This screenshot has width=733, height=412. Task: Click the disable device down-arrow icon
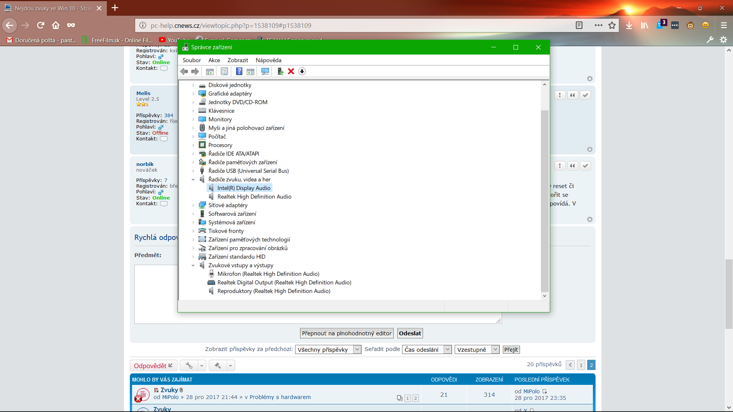302,71
